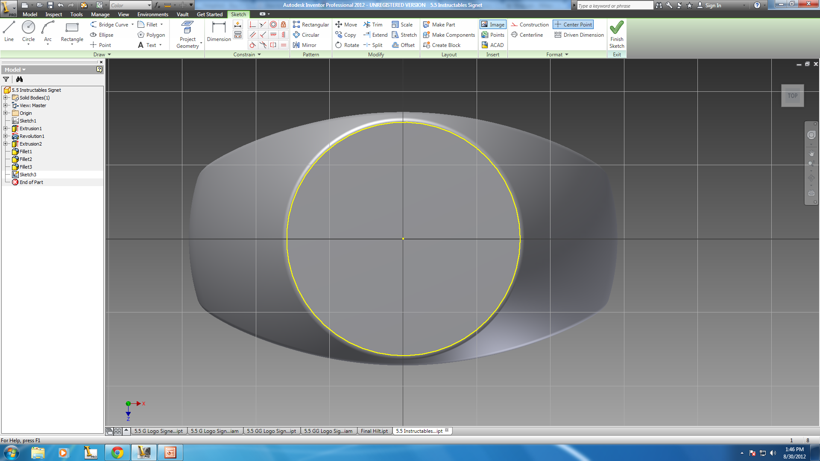820x461 pixels.
Task: Toggle Driven Dimension format
Action: point(579,35)
